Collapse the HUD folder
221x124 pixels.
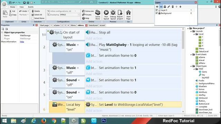pos(194,69)
